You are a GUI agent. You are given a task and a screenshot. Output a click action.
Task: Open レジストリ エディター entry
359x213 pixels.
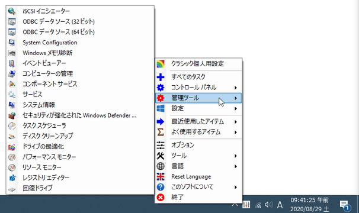(x=80, y=177)
